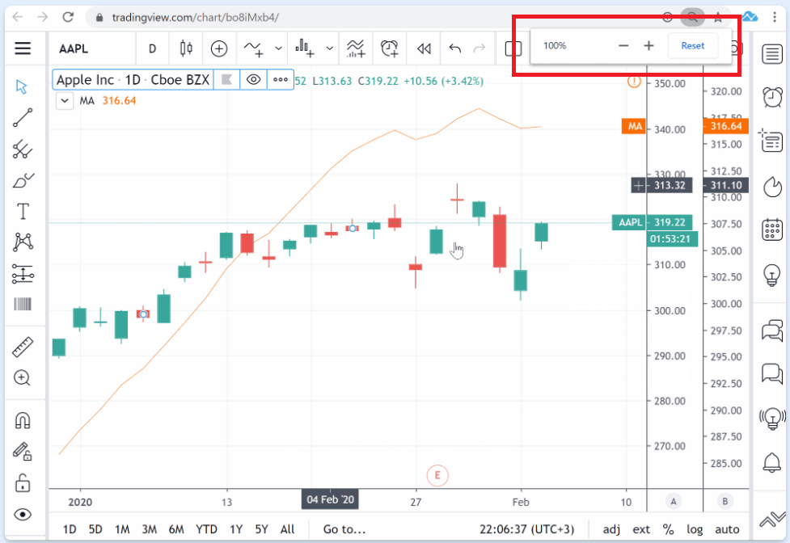The width and height of the screenshot is (790, 543).
Task: Click the flag icon beside Apple Inc
Action: [x=226, y=79]
